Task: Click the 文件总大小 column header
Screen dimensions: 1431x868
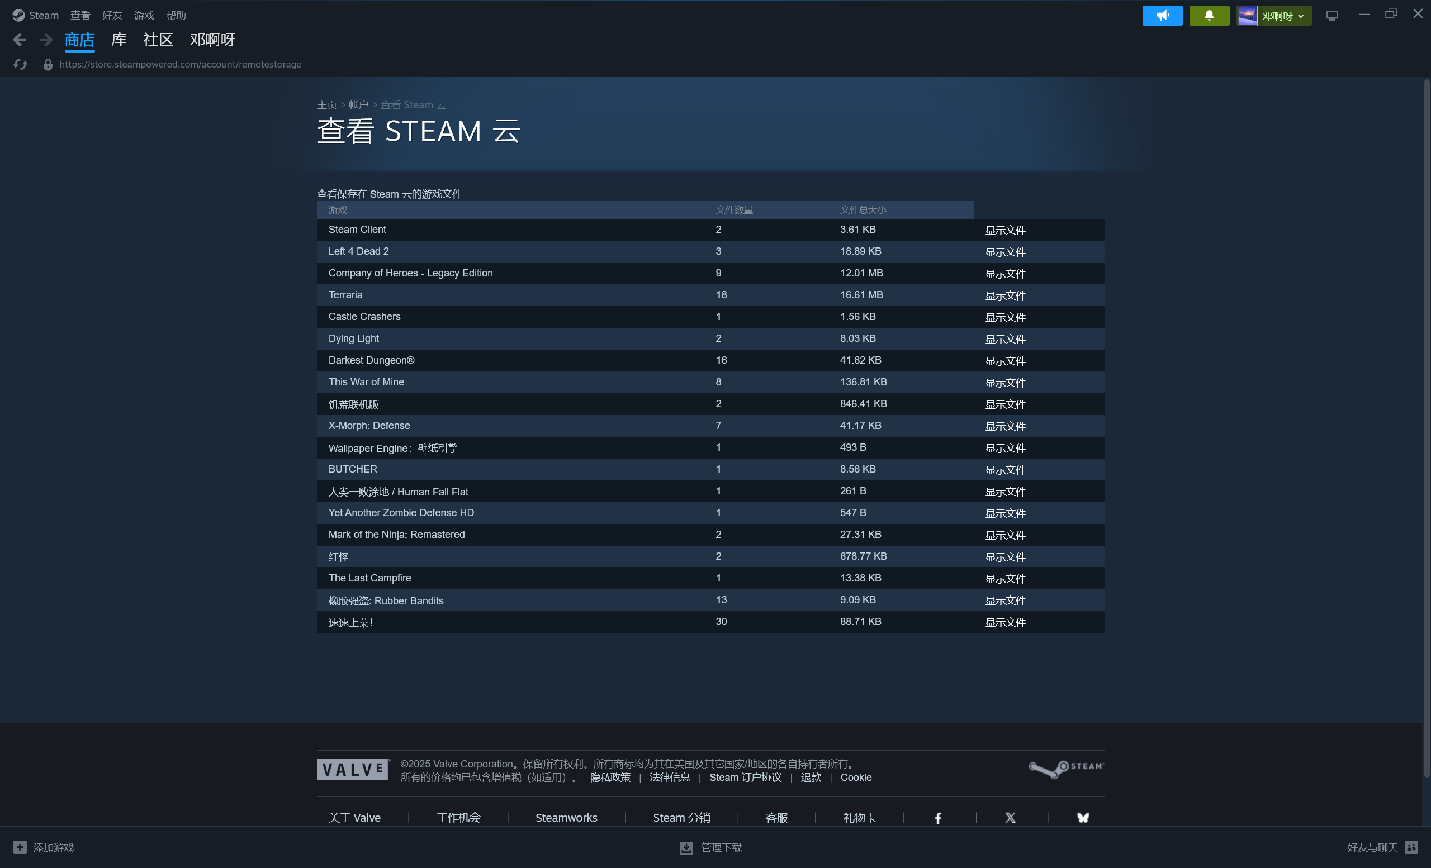Action: (863, 209)
